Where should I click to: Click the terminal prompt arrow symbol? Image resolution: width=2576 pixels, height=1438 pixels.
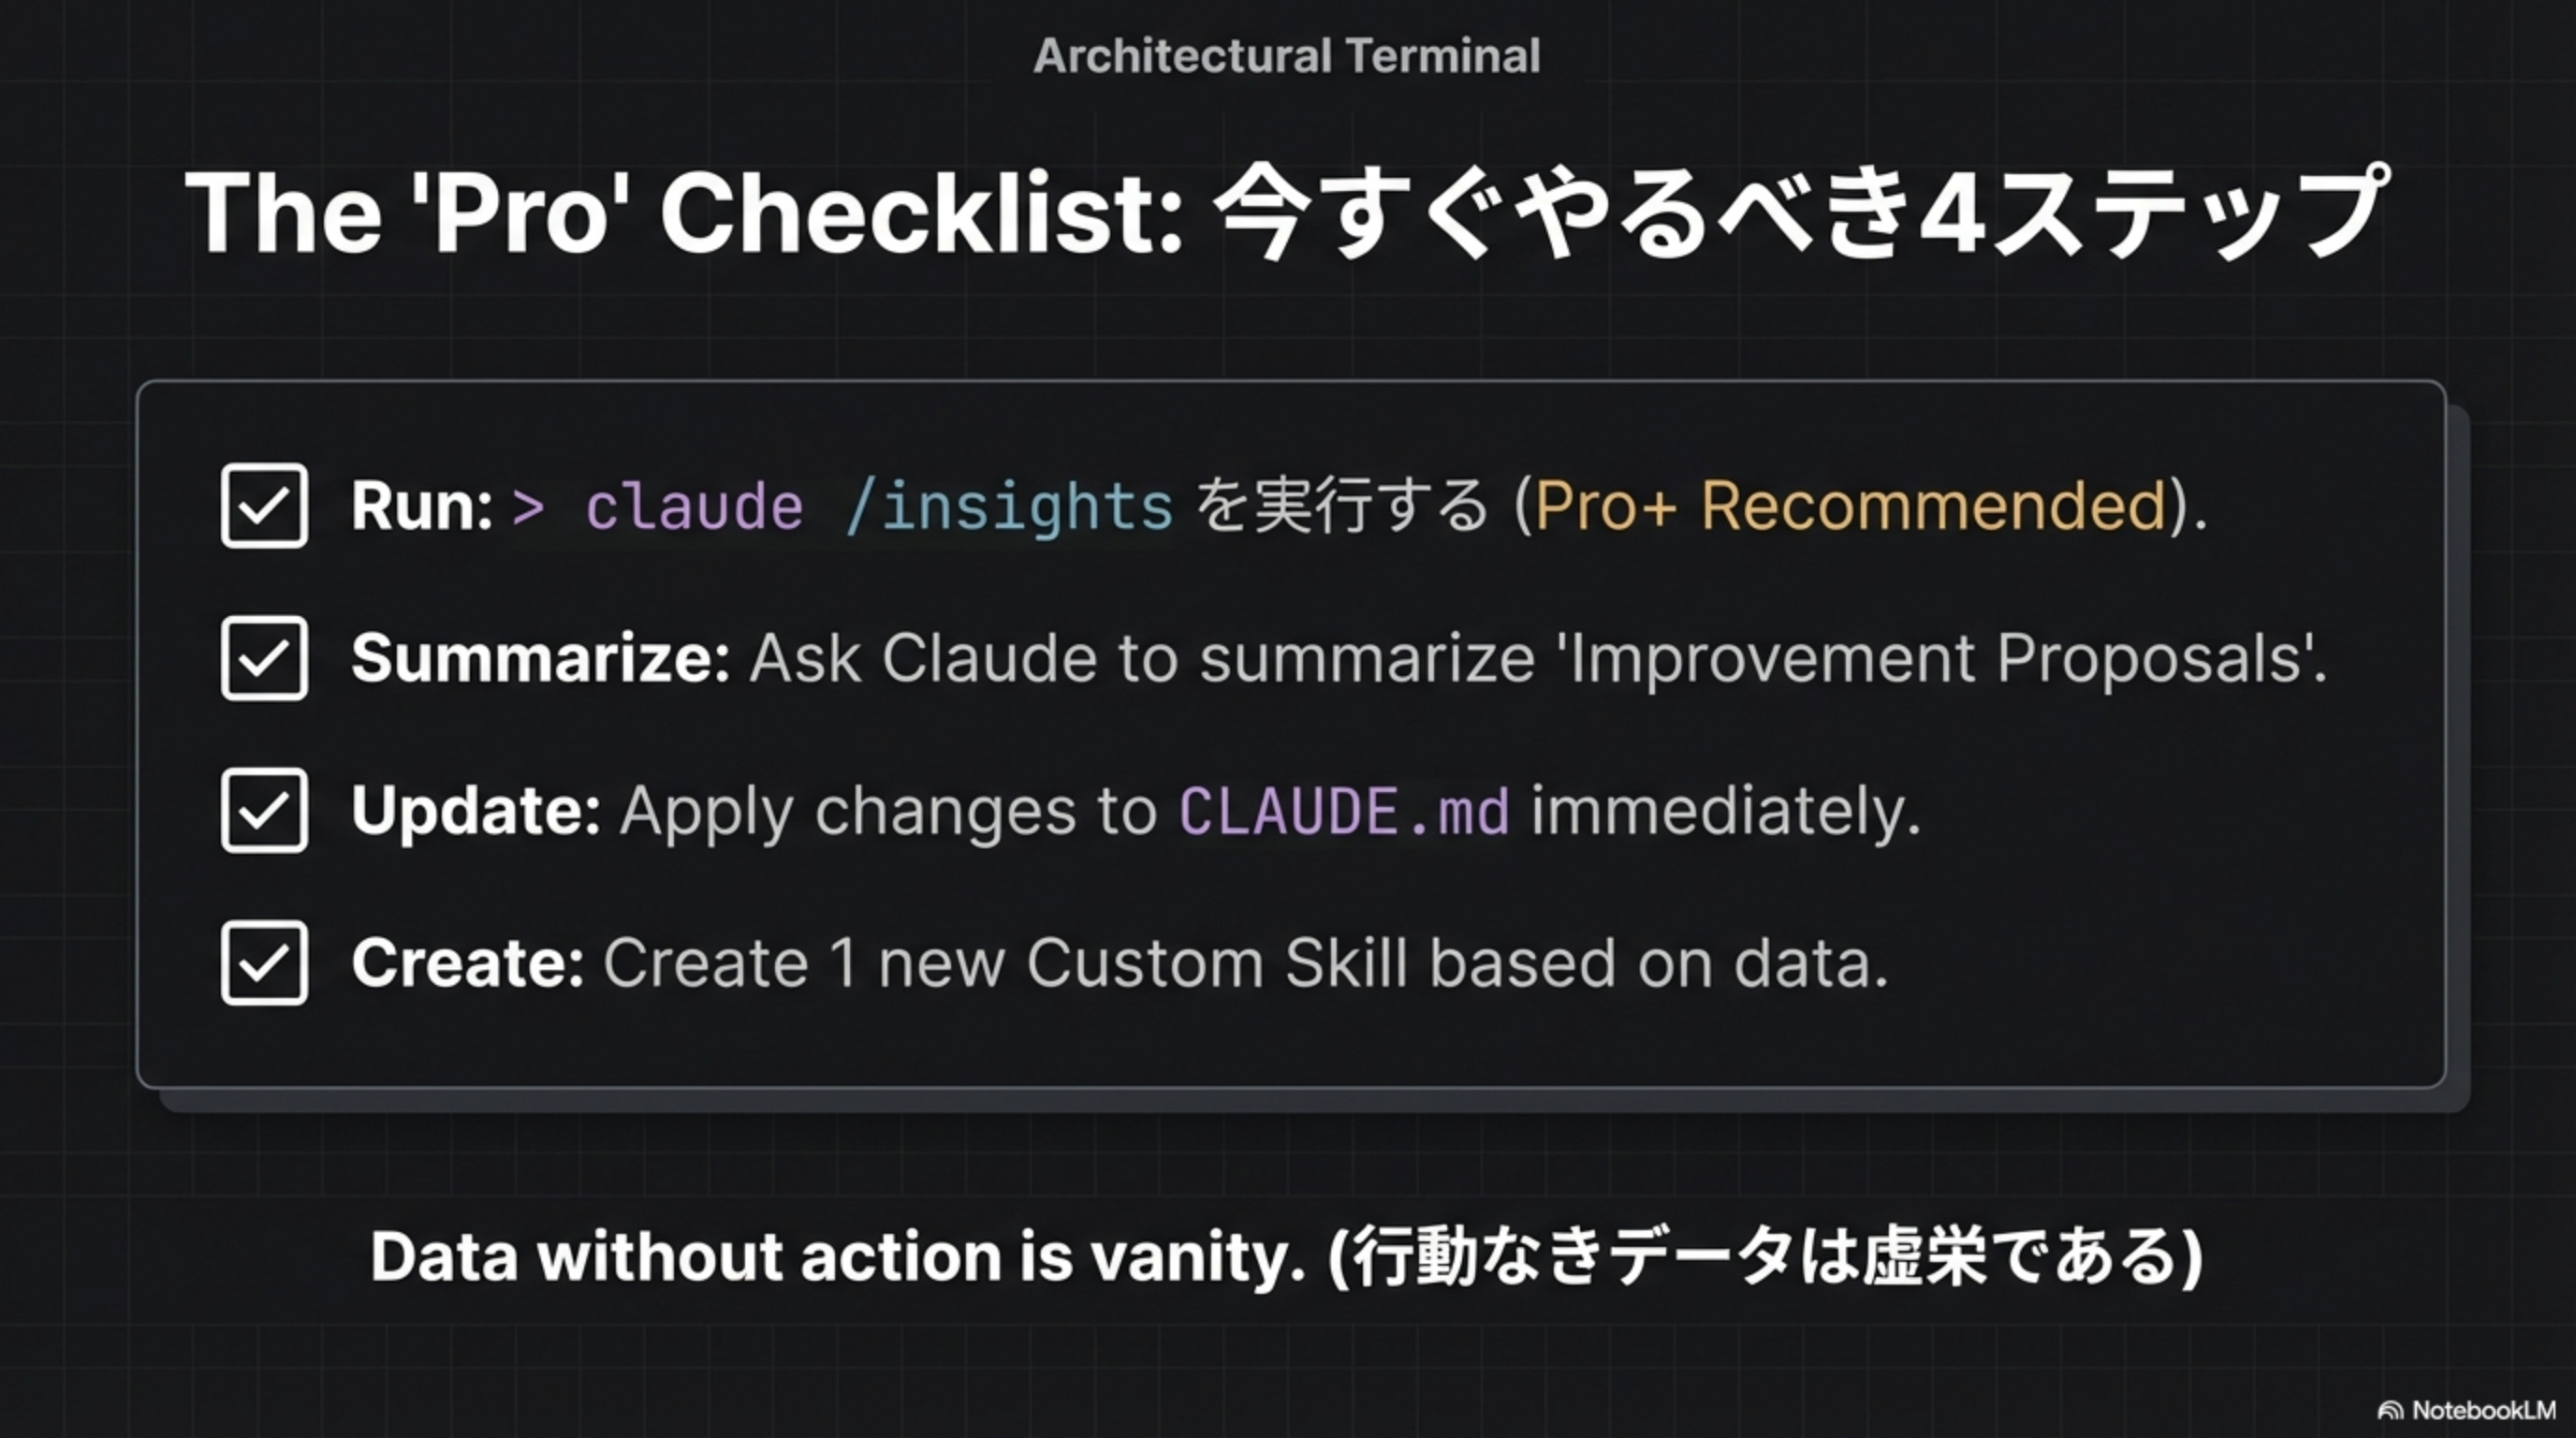[528, 506]
